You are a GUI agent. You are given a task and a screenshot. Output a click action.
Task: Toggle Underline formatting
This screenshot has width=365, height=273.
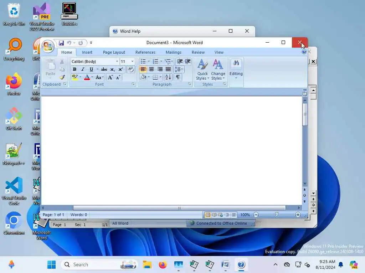pyautogui.click(x=91, y=69)
